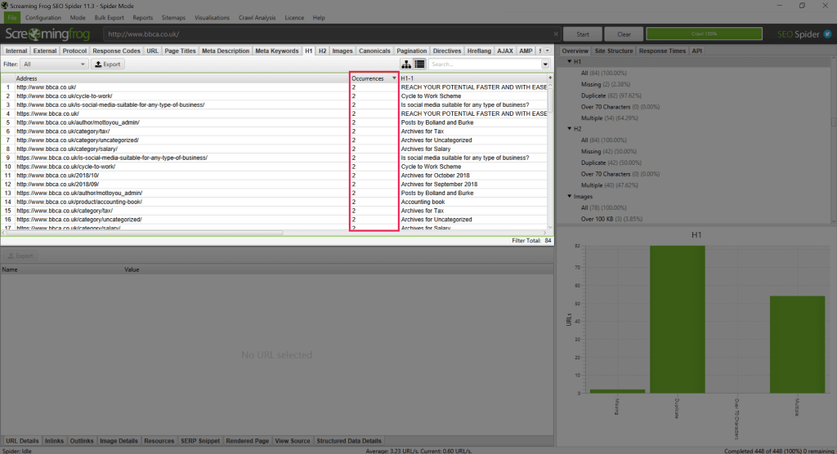The height and width of the screenshot is (454, 837).
Task: Collapse the H2 section in Overview
Action: pyautogui.click(x=570, y=128)
